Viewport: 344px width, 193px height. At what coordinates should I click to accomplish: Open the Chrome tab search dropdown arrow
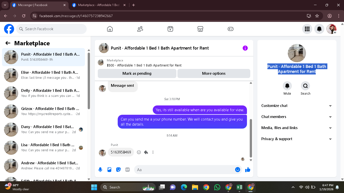click(5, 5)
